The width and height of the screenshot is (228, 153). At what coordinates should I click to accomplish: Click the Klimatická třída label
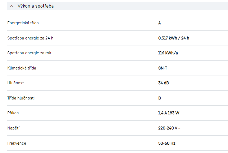[x=22, y=68]
